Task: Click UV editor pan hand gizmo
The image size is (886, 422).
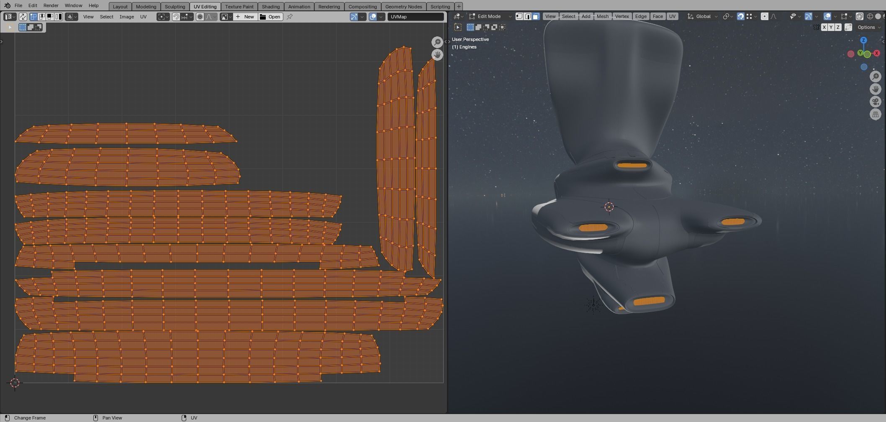Action: [437, 55]
